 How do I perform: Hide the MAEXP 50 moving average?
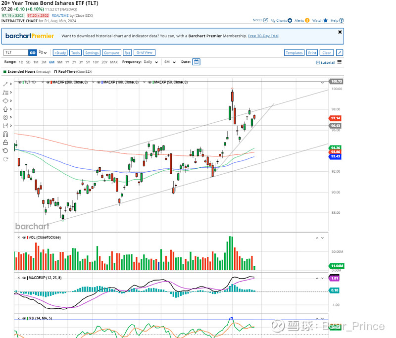(150, 82)
